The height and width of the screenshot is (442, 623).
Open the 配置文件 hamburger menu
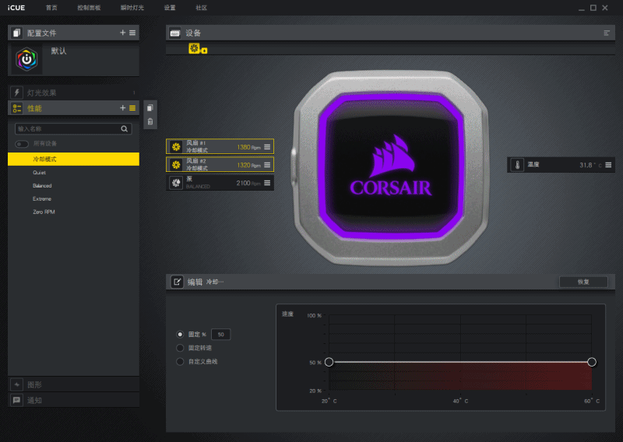pyautogui.click(x=132, y=33)
